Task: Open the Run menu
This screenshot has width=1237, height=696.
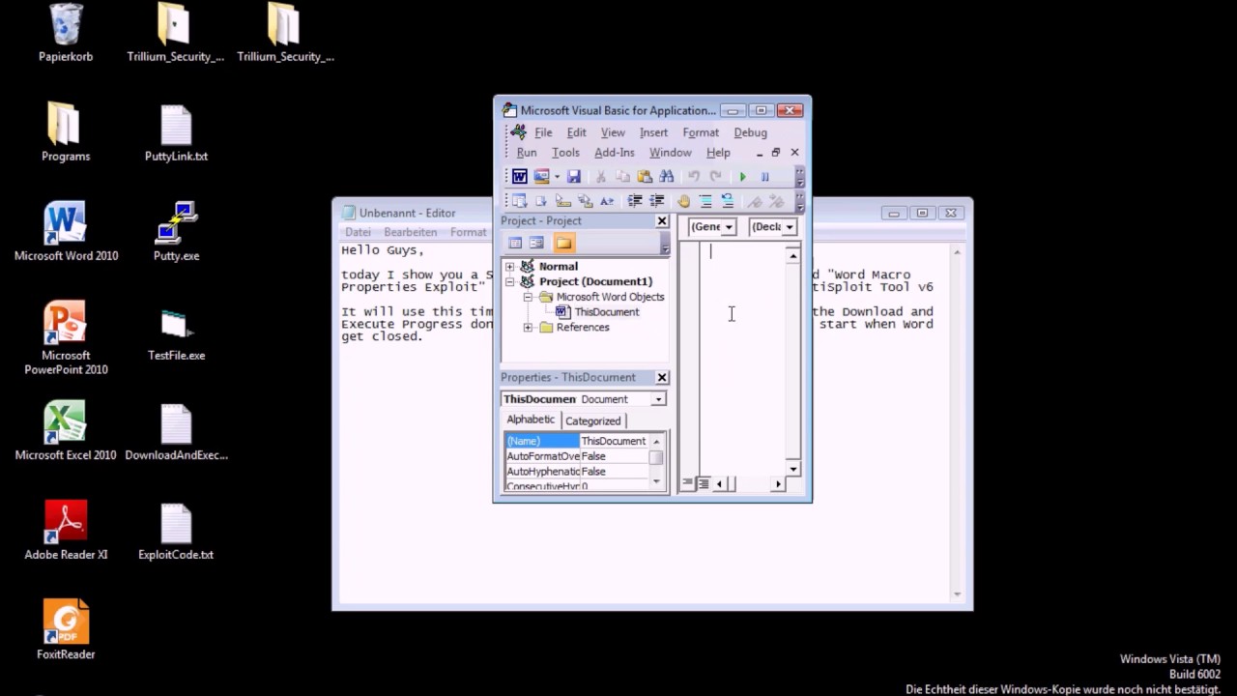Action: (x=527, y=153)
